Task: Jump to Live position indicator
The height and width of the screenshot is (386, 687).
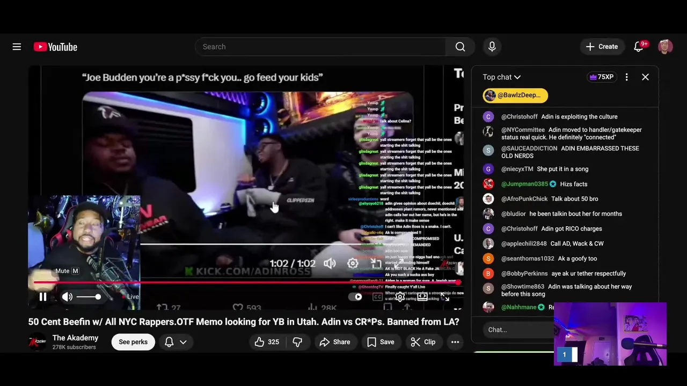Action: [130, 296]
